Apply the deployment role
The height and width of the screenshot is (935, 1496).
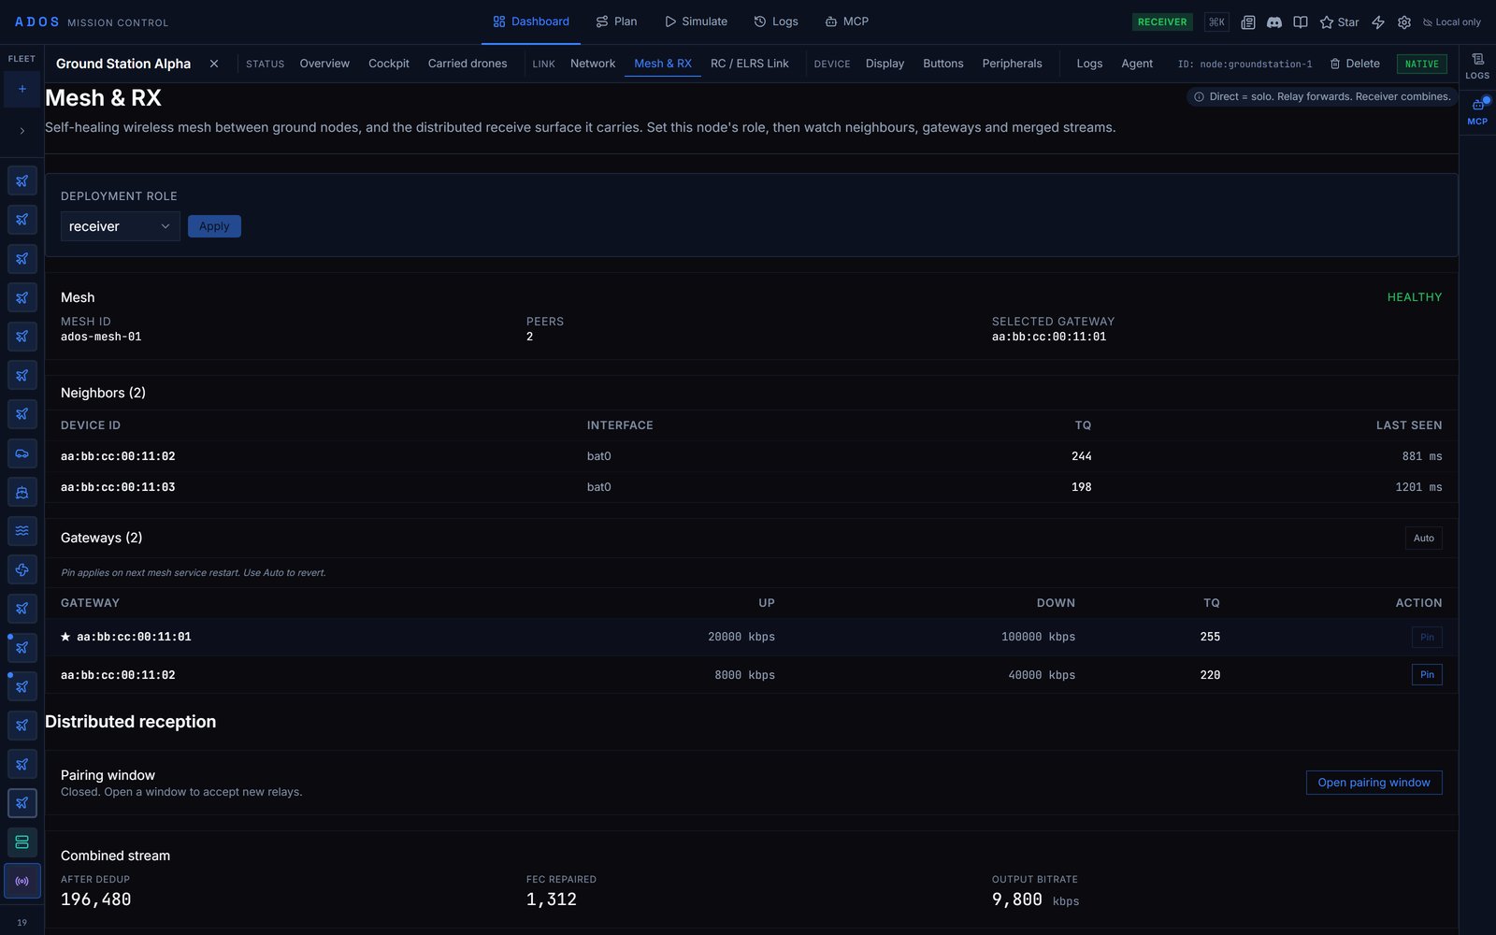pos(214,226)
